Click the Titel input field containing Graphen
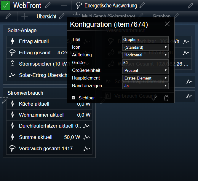Screen dimensions: 198x181 (146, 40)
